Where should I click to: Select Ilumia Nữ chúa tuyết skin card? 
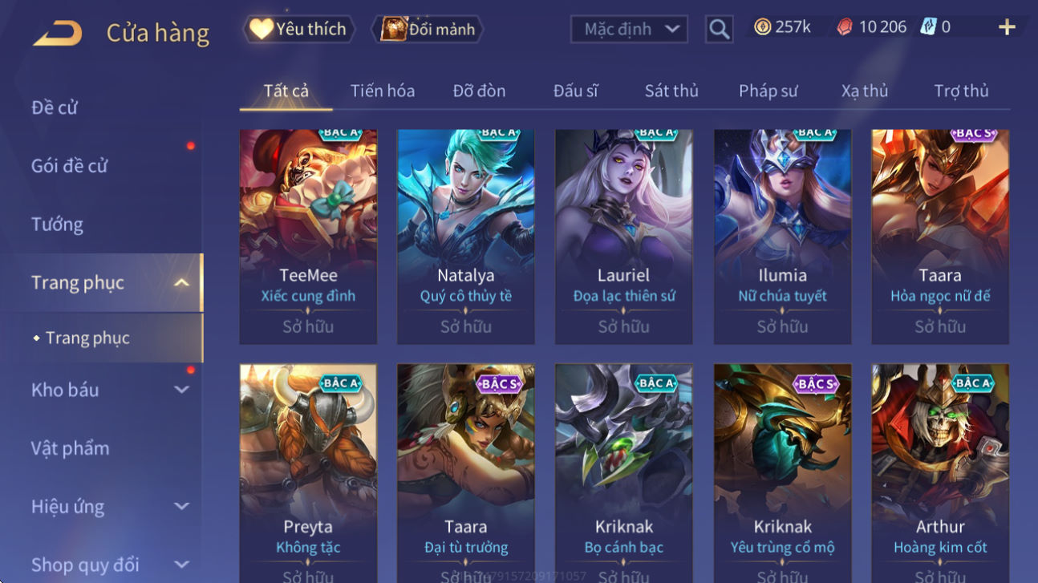[x=782, y=237]
